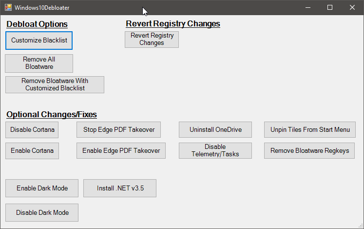Click the Revert Registry Changes button
Image resolution: width=364 pixels, height=229 pixels.
coord(152,40)
